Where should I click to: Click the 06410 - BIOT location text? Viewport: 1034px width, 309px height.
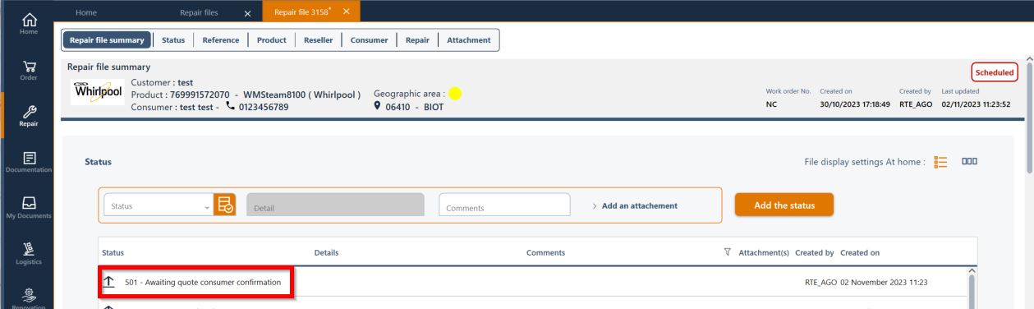[x=416, y=108]
